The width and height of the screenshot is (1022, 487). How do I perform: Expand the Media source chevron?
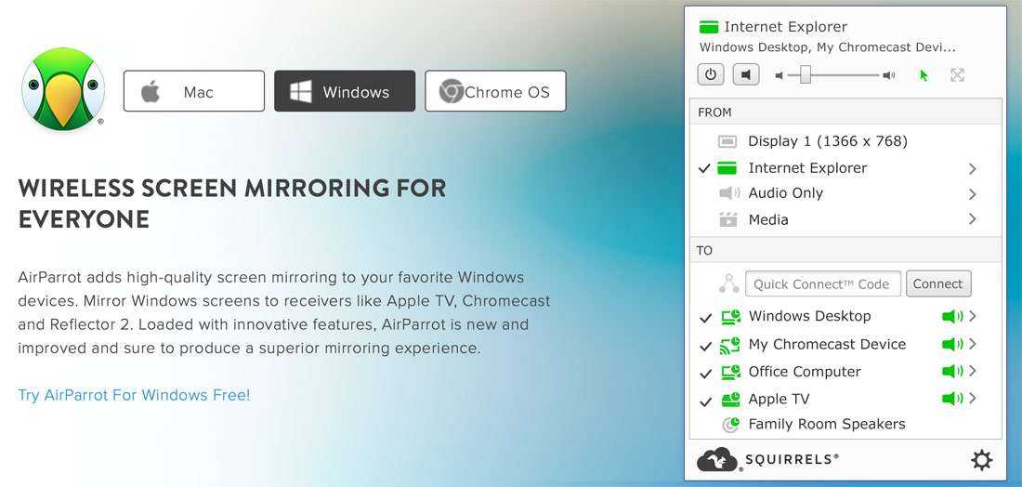pos(973,219)
